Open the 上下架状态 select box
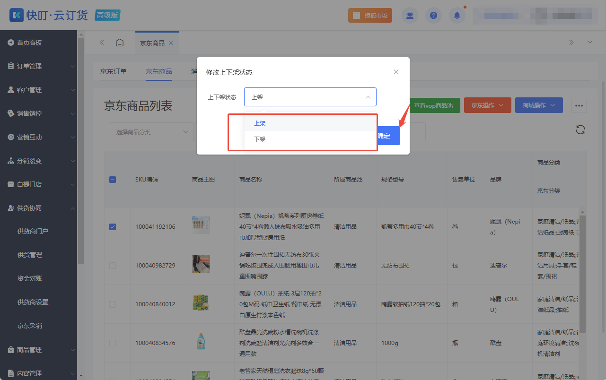 310,97
